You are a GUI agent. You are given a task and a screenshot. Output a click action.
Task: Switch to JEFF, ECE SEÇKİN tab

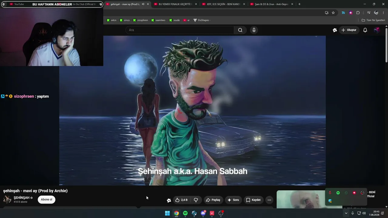pos(223,4)
